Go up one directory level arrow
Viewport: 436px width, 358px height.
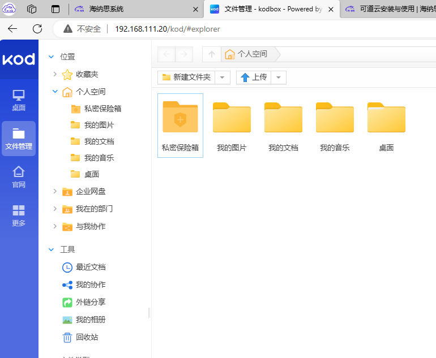coord(212,54)
